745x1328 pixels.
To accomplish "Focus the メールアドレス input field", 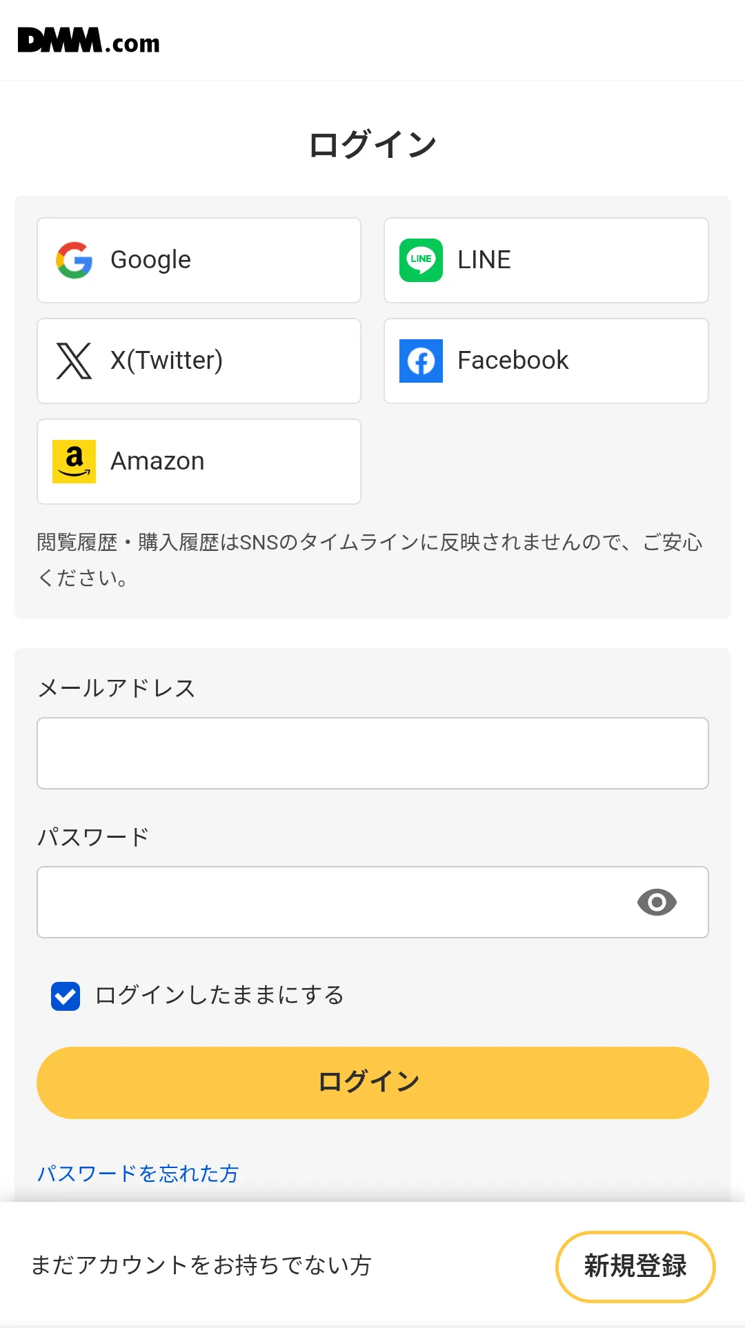I will pyautogui.click(x=372, y=753).
